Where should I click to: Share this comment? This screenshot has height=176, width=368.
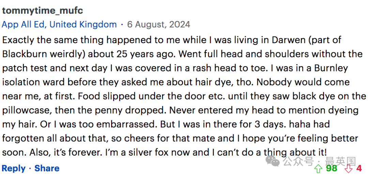(x=47, y=168)
